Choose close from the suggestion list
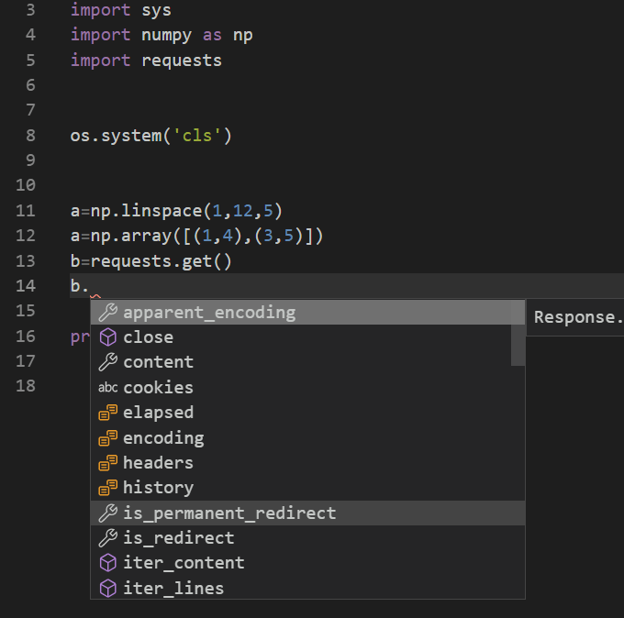Screen dimensions: 624x618 click(307, 337)
